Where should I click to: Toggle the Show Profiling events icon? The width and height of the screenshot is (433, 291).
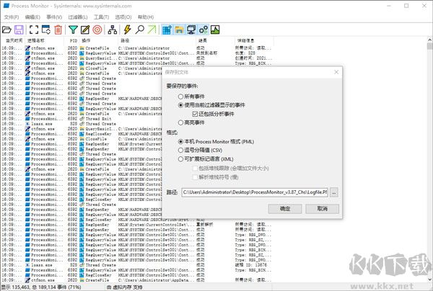pyautogui.click(x=215, y=30)
